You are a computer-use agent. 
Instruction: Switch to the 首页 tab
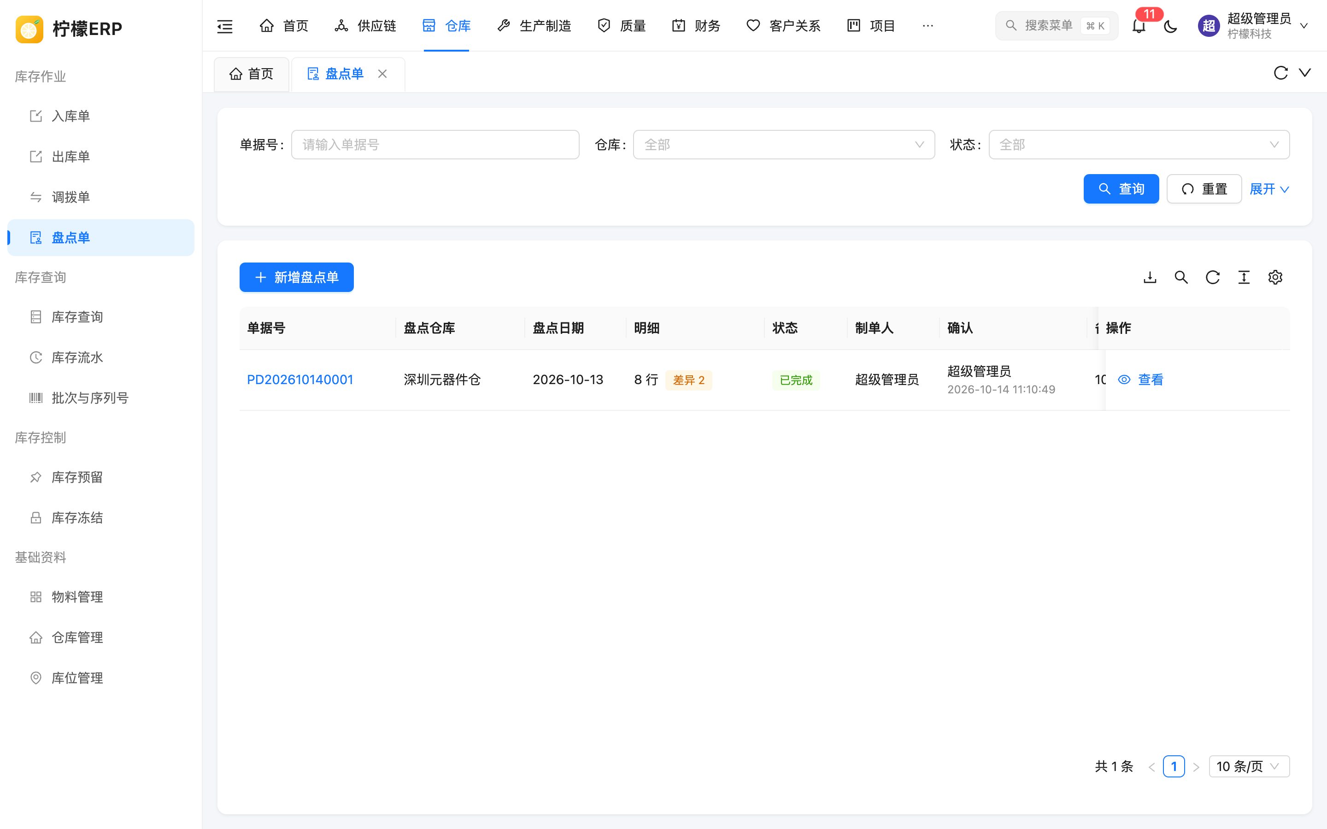click(x=252, y=74)
